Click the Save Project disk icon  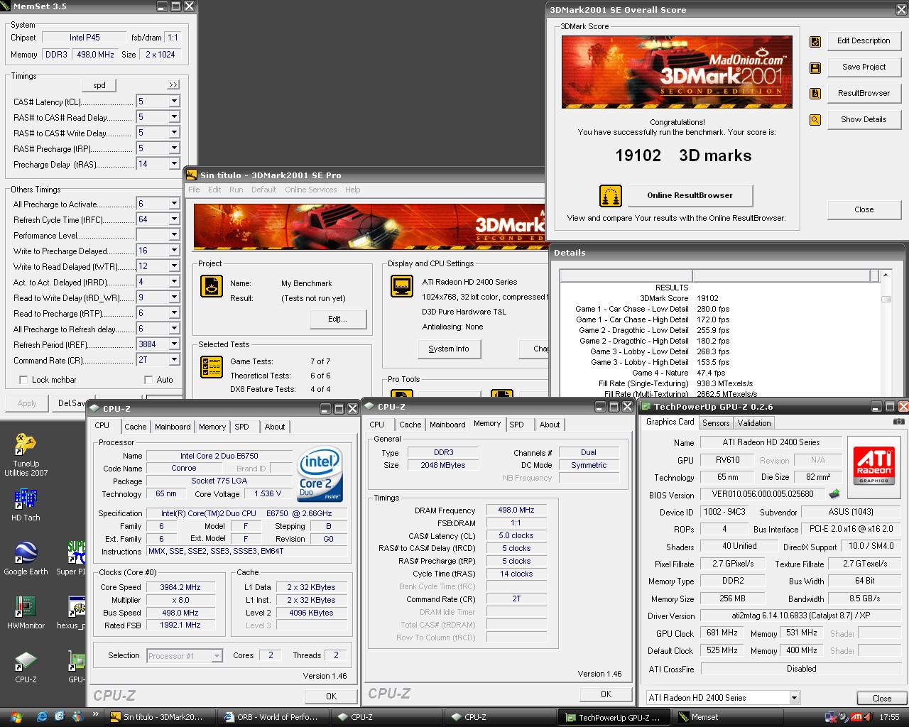(815, 67)
